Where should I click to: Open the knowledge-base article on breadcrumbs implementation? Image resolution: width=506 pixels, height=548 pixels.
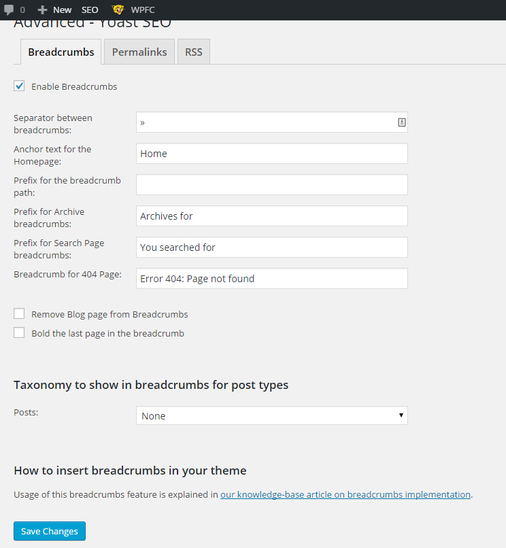[x=345, y=494]
